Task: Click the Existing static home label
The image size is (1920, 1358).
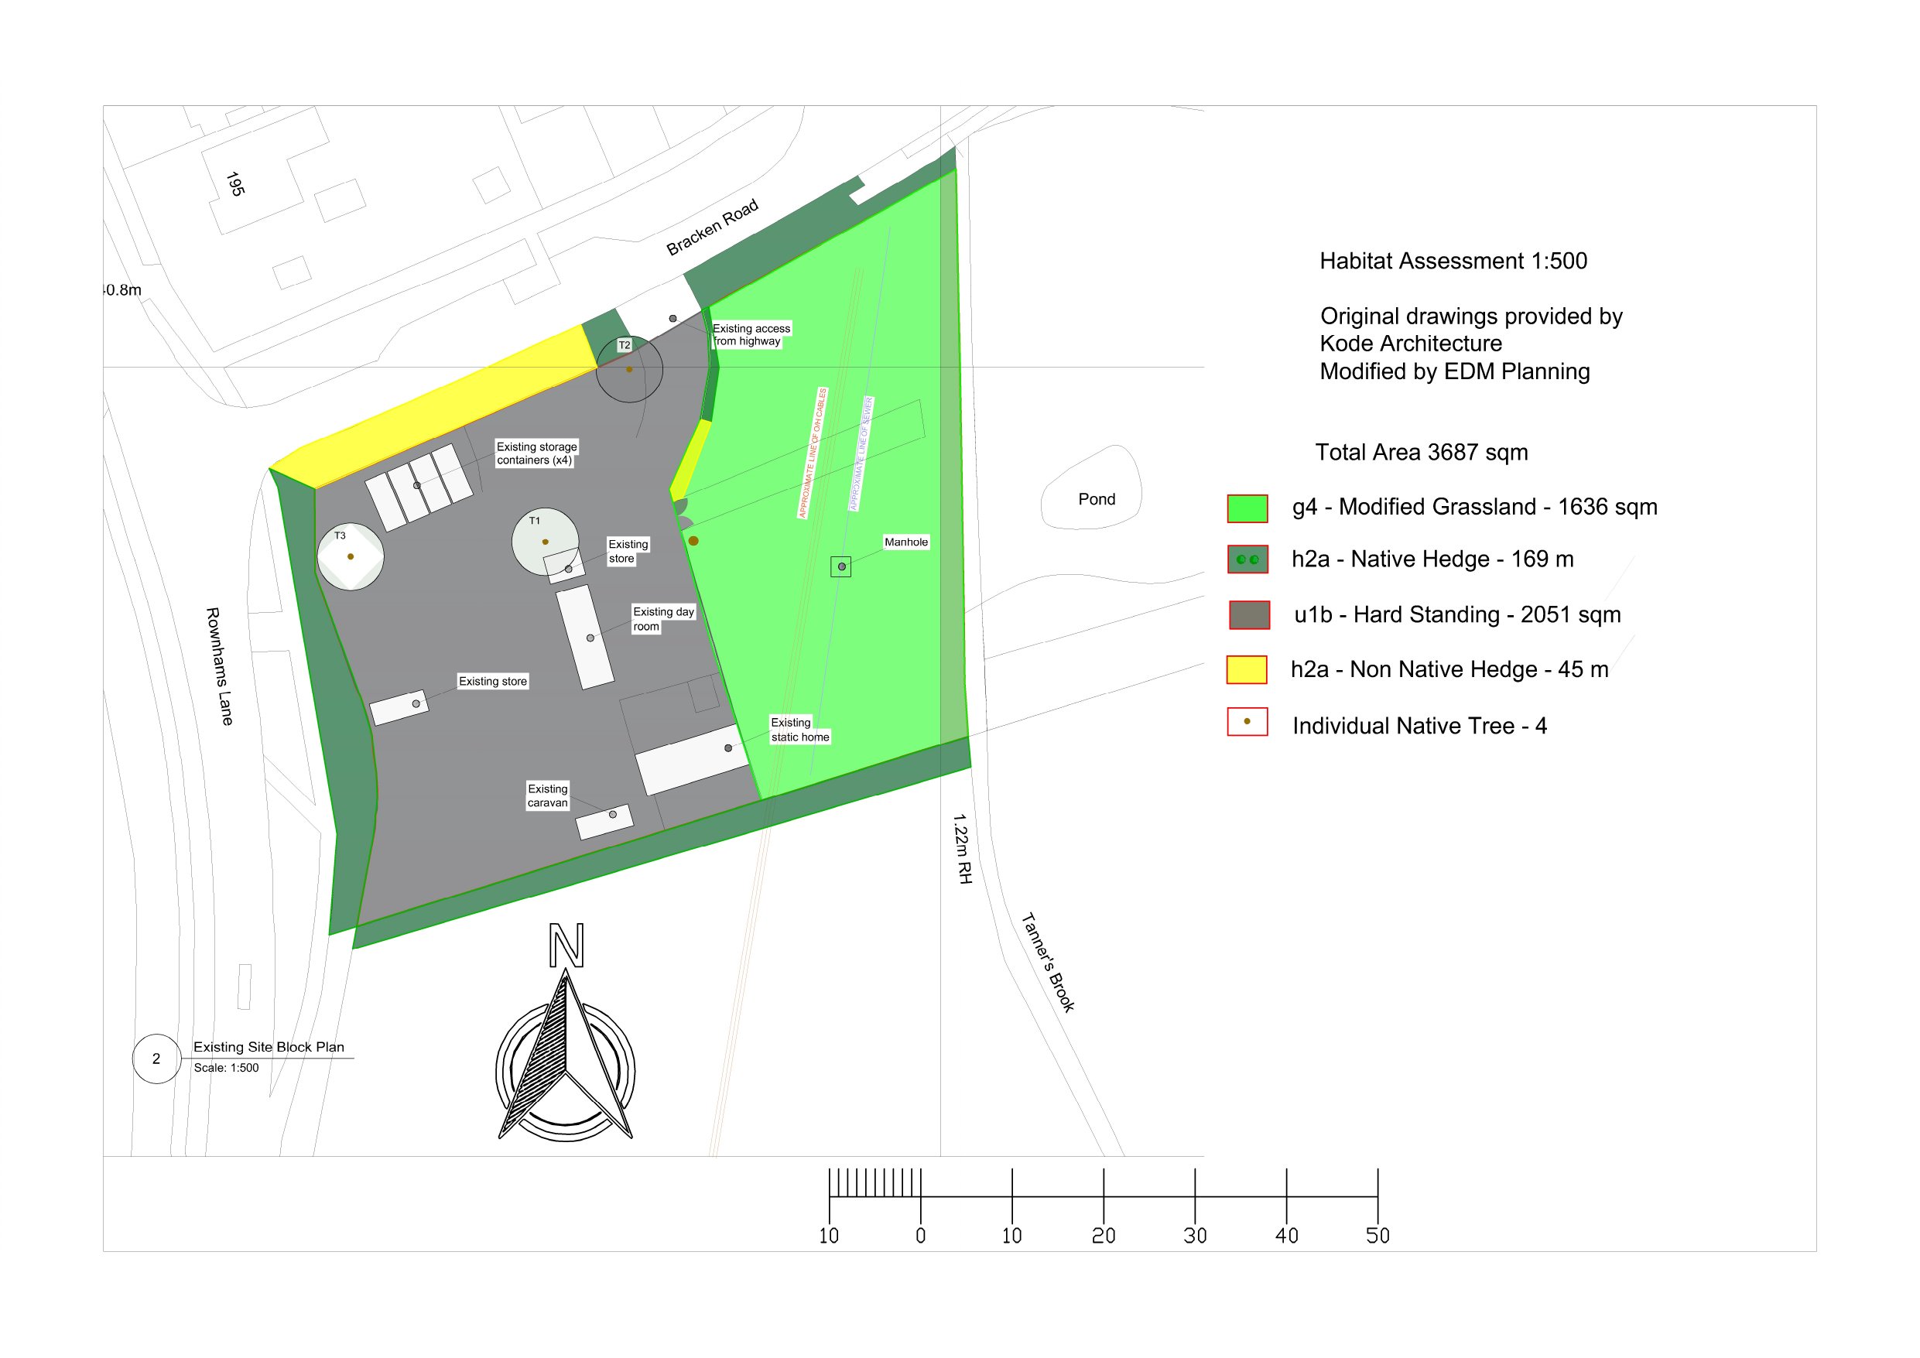Action: point(799,729)
